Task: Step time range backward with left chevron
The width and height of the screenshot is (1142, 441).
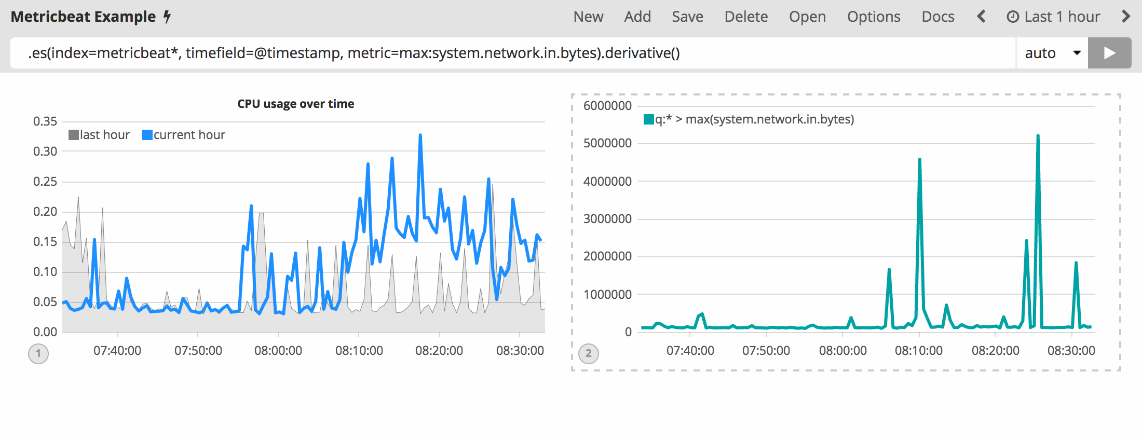Action: coord(981,17)
